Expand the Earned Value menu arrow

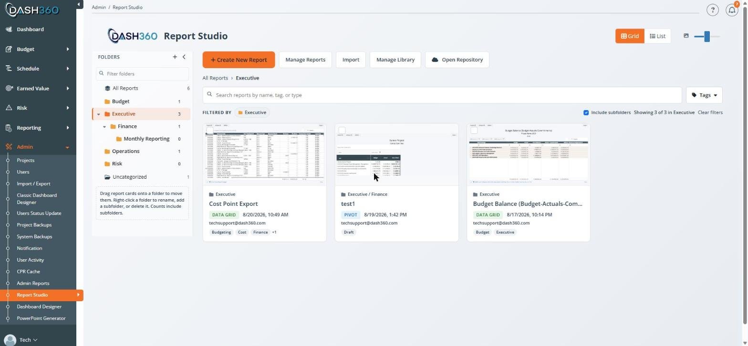(x=68, y=88)
